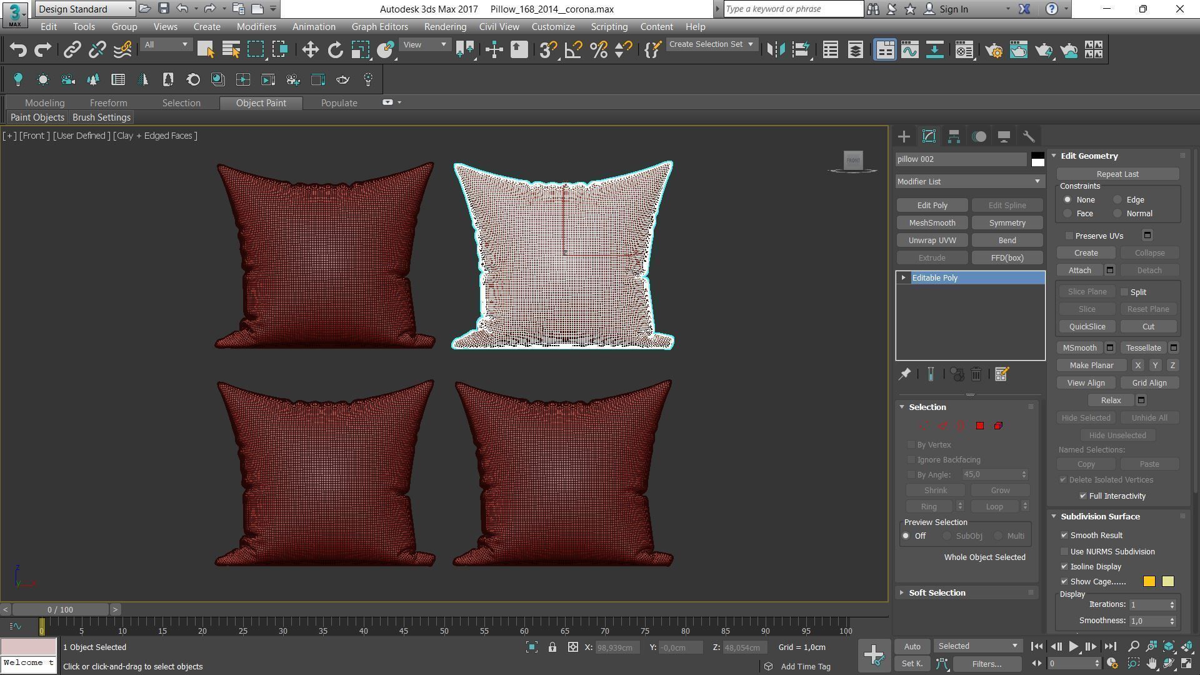
Task: Activate Select and Link tool
Action: (72, 50)
